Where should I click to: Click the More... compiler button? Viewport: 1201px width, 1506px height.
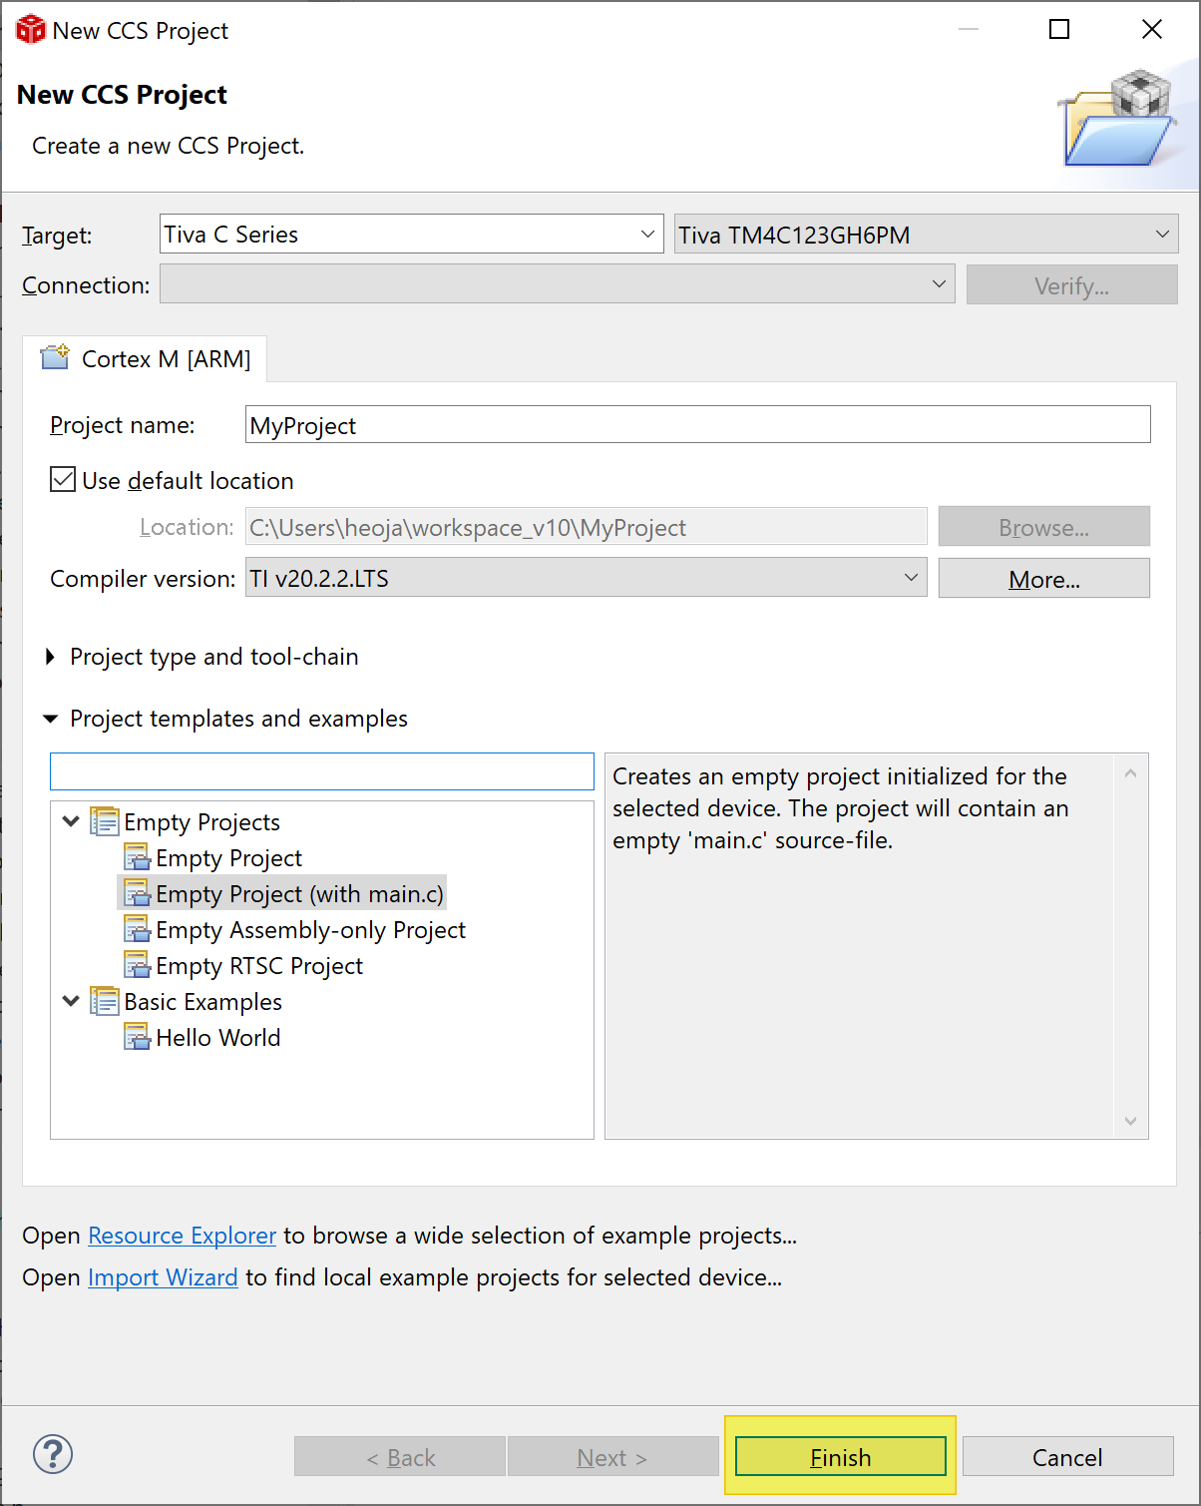[1044, 579]
